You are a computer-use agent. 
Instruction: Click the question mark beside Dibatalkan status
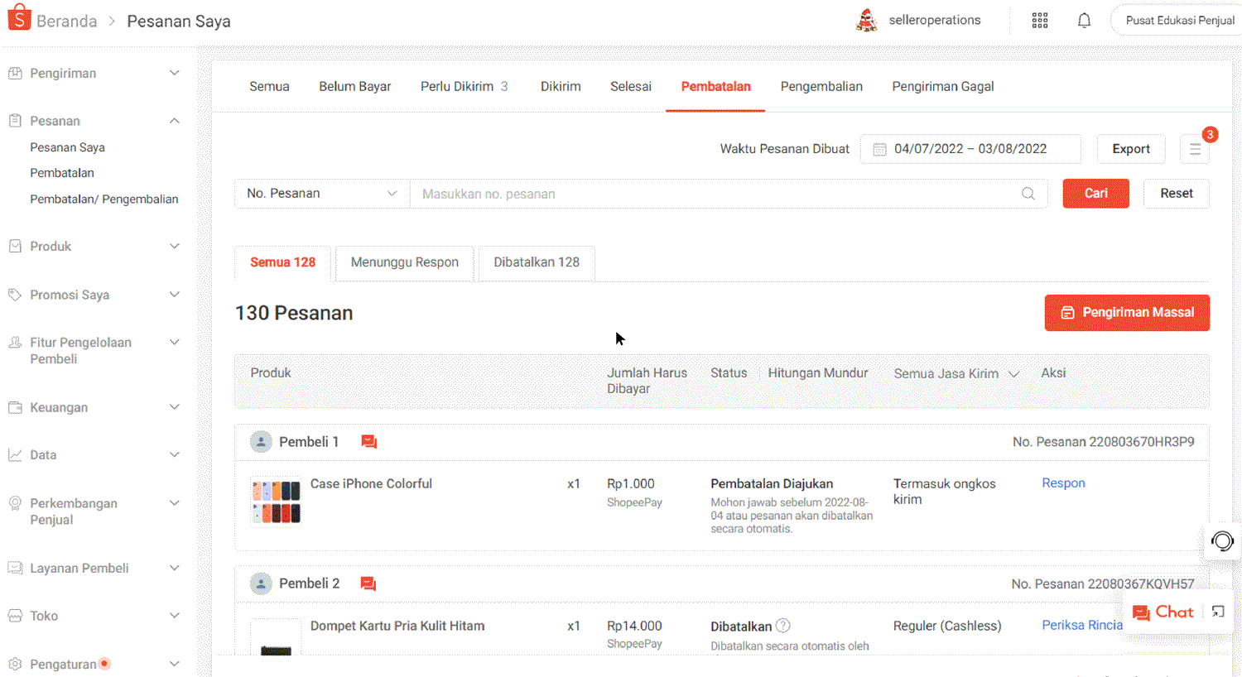click(x=782, y=626)
